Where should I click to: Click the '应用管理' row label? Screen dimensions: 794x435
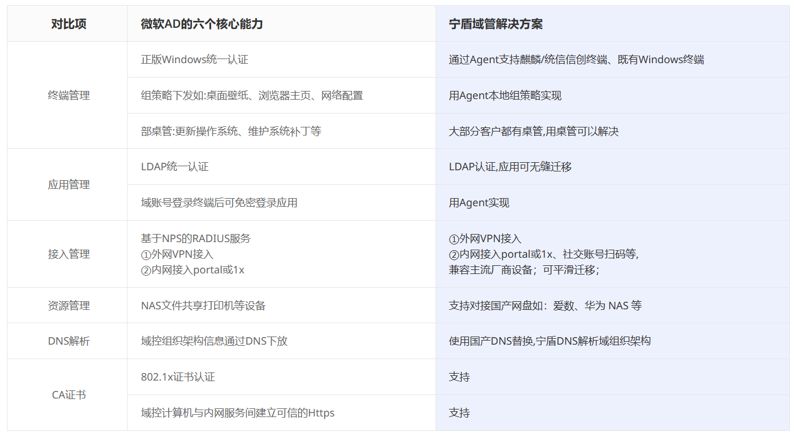tap(68, 185)
